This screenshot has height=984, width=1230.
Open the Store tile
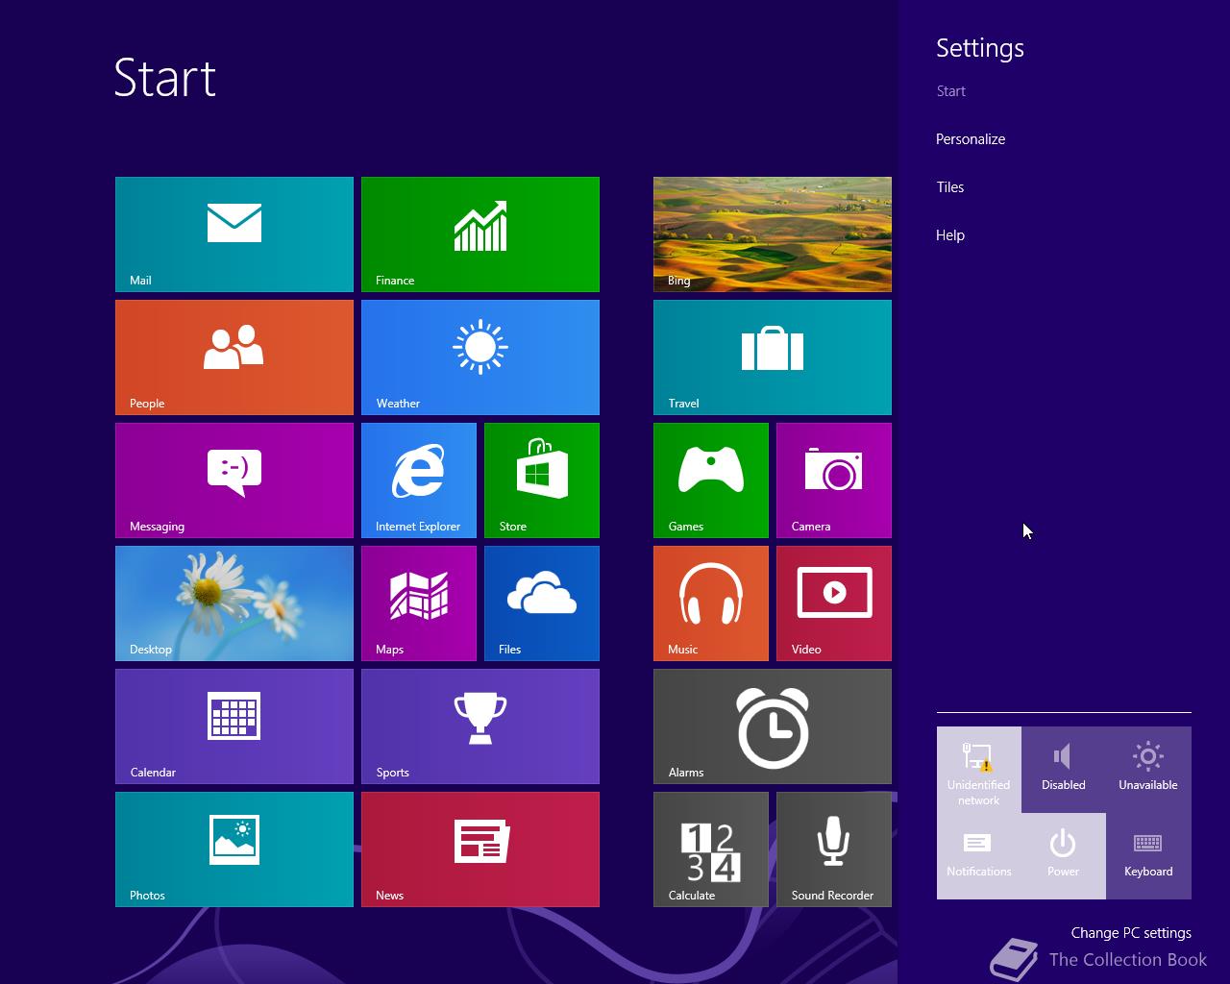click(542, 480)
